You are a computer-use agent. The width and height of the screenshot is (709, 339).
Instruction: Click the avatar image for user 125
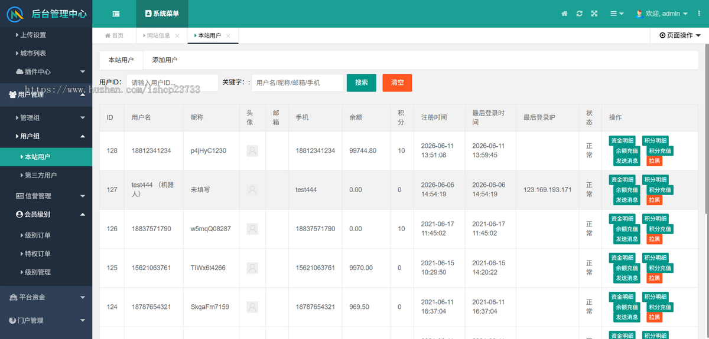252,268
